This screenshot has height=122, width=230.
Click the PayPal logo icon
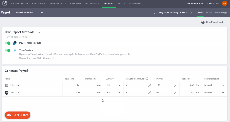click(15, 43)
